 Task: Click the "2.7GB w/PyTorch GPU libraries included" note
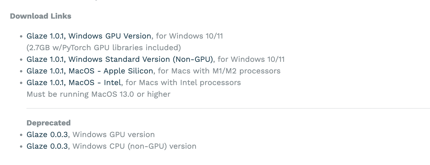click(104, 48)
